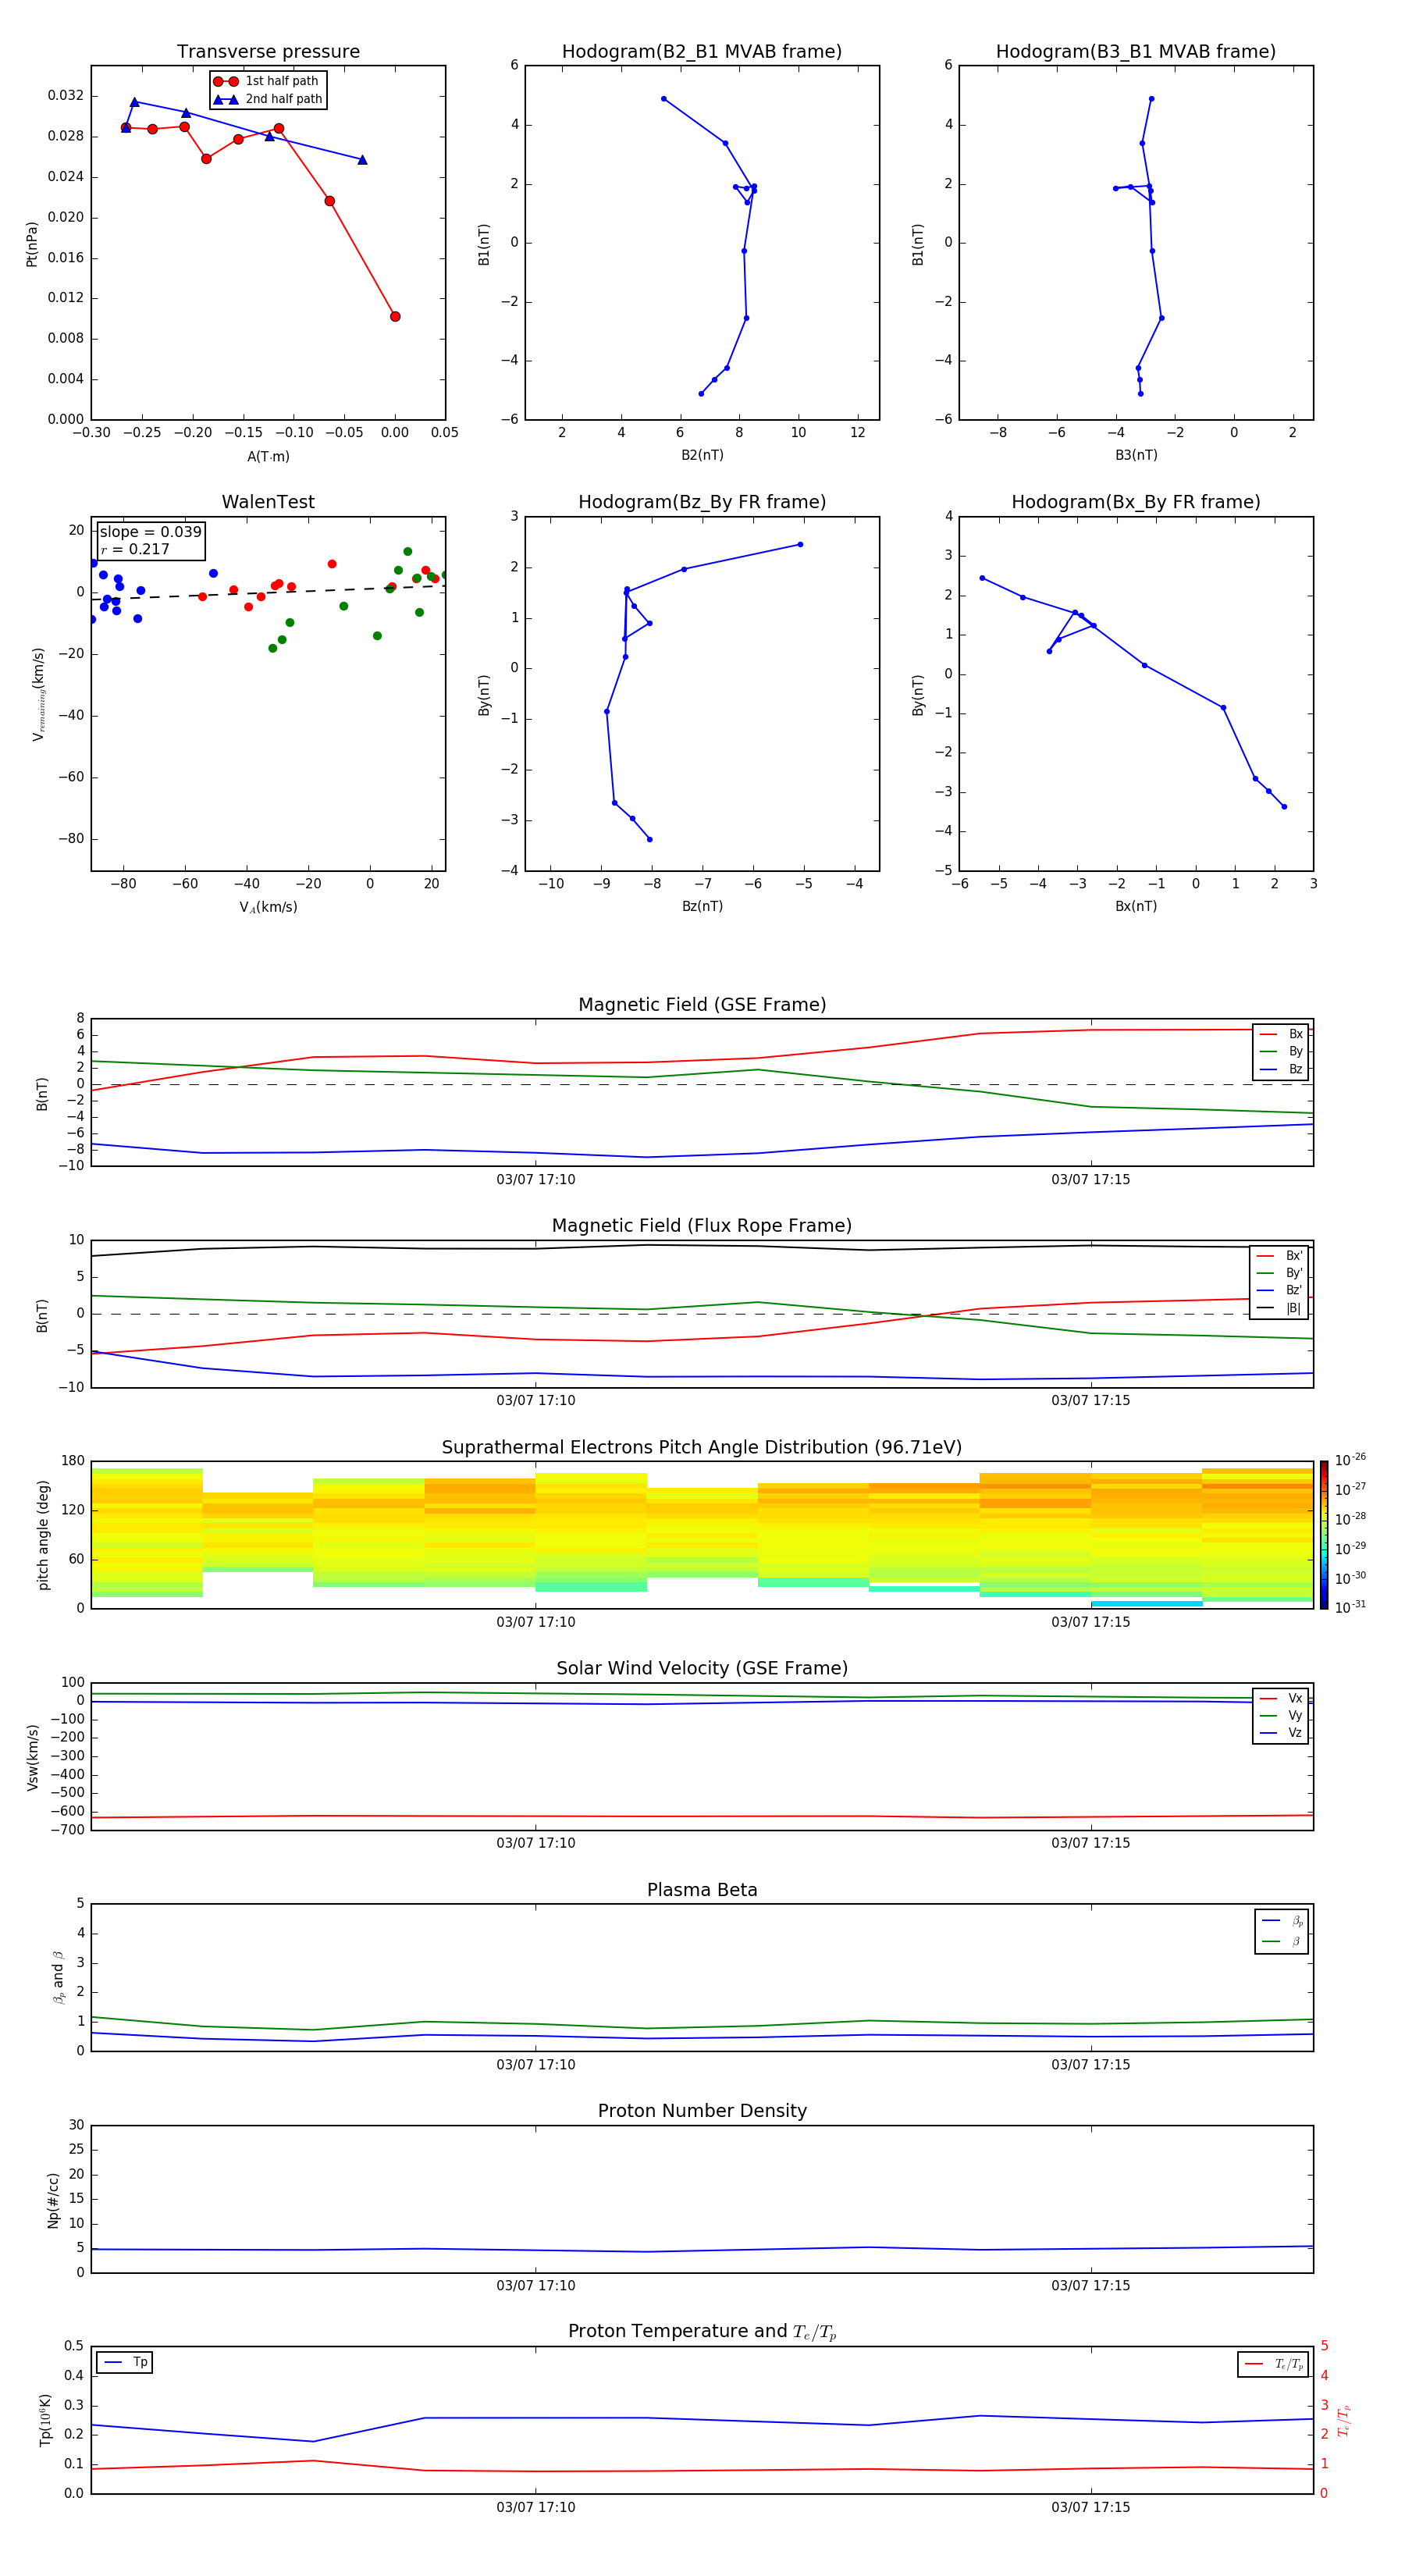Click the Suprathermal Electrons Pitch Angle title
Image resolution: width=1405 pixels, height=2576 pixels.
[x=702, y=1448]
